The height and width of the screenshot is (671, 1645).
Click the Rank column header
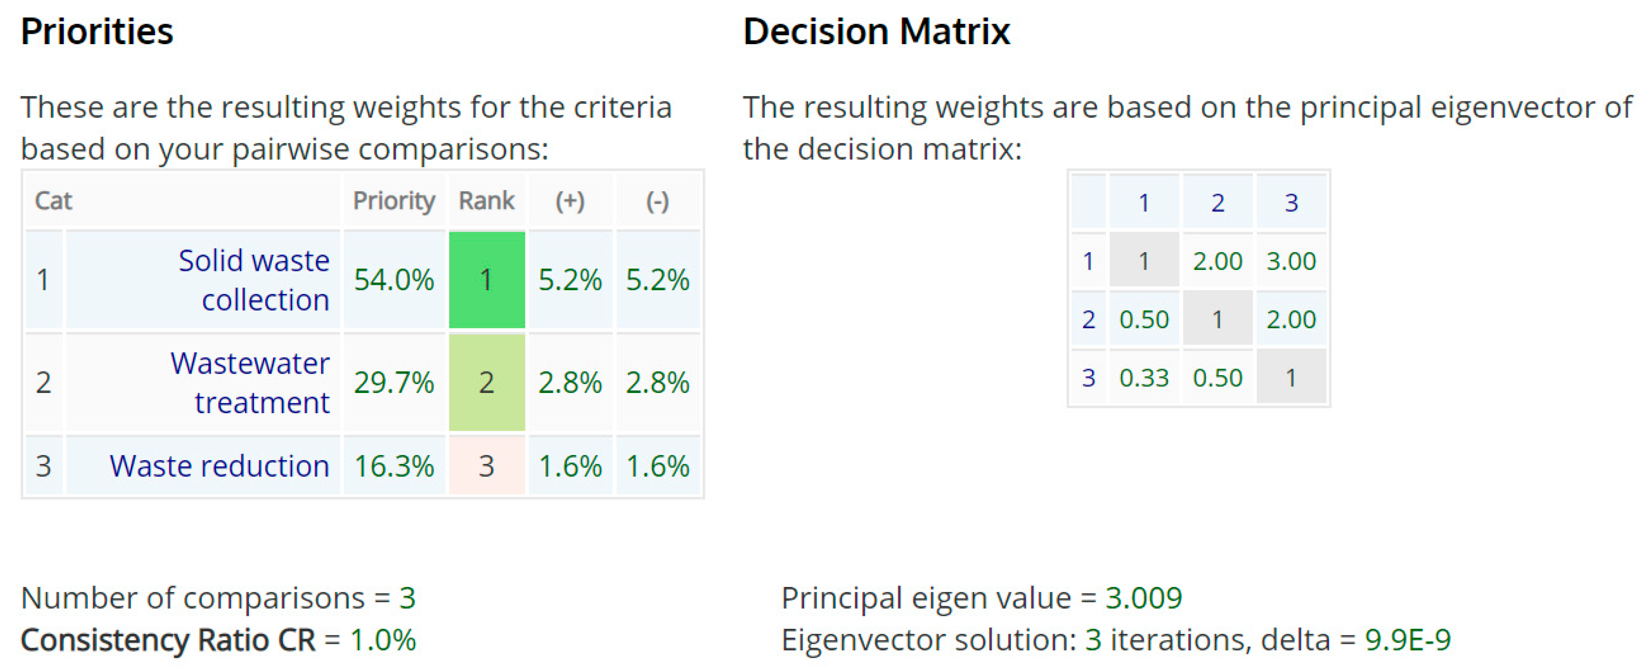487,201
